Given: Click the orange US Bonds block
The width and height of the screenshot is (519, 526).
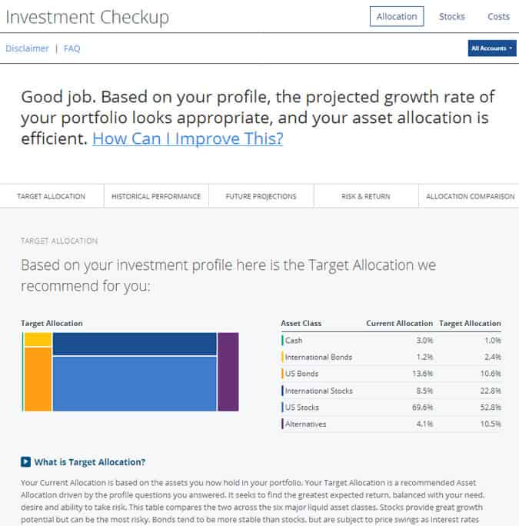Looking at the screenshot, I should [x=38, y=379].
